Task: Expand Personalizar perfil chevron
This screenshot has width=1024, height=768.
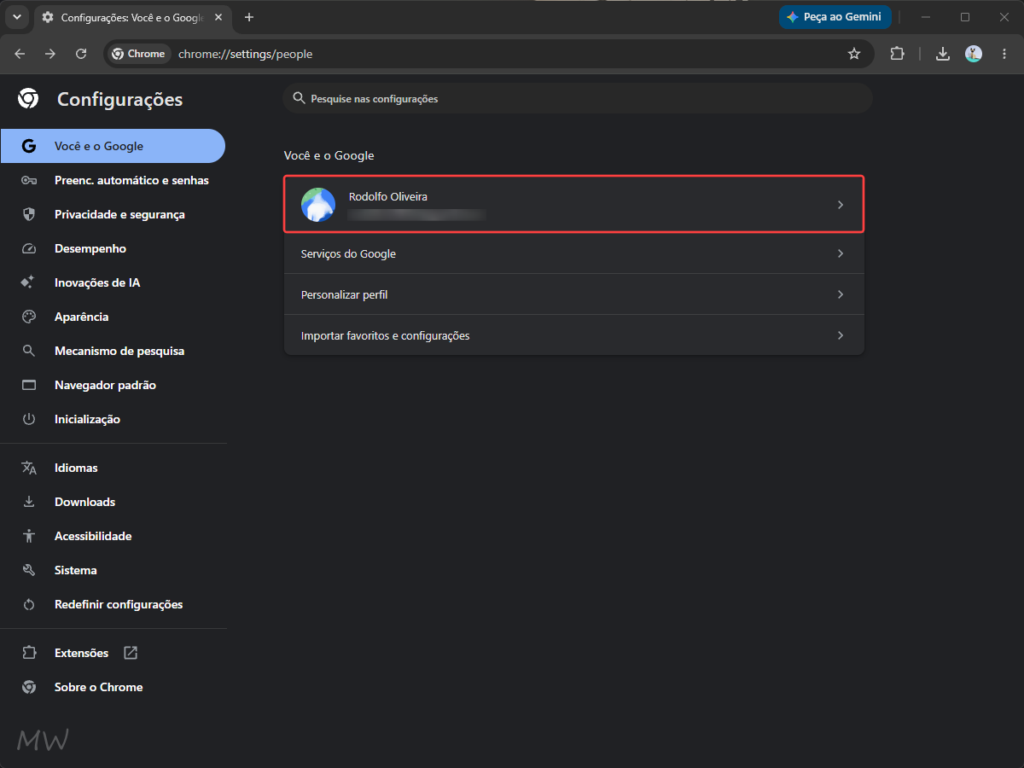Action: click(x=841, y=294)
